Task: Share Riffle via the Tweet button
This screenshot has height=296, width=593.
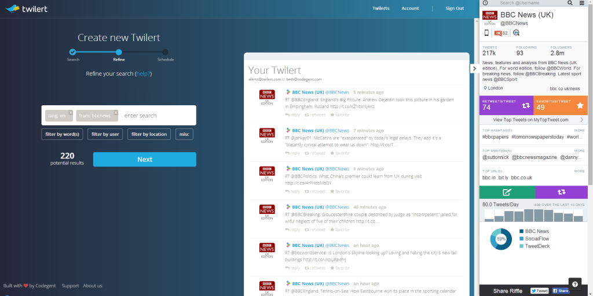Action: click(x=539, y=291)
